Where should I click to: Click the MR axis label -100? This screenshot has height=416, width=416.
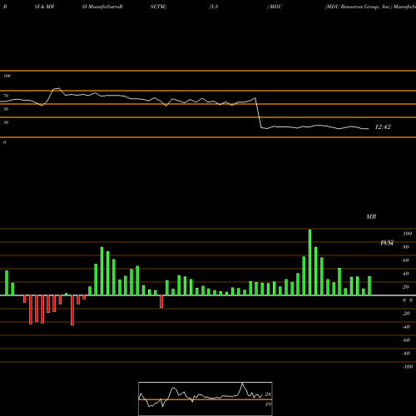[408, 367]
